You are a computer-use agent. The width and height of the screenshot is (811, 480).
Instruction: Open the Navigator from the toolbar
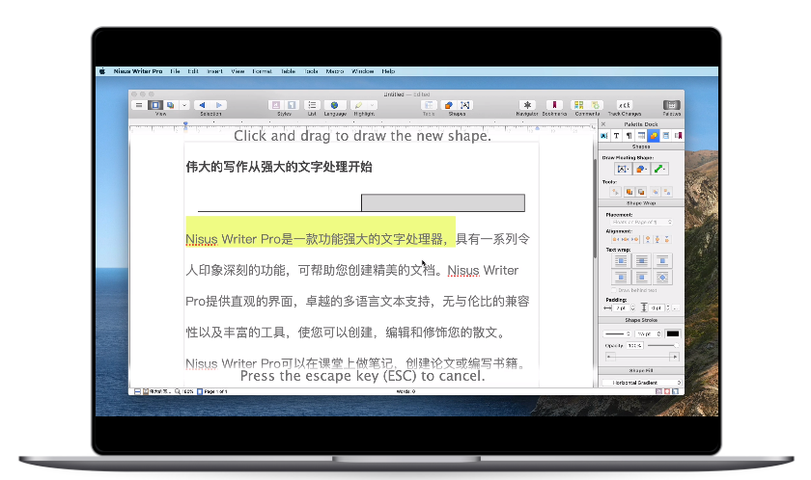coord(527,105)
